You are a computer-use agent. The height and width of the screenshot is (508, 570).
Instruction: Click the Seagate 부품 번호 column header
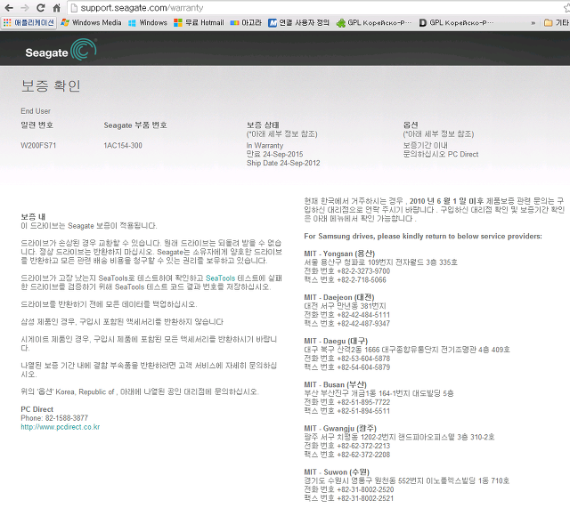pos(135,125)
